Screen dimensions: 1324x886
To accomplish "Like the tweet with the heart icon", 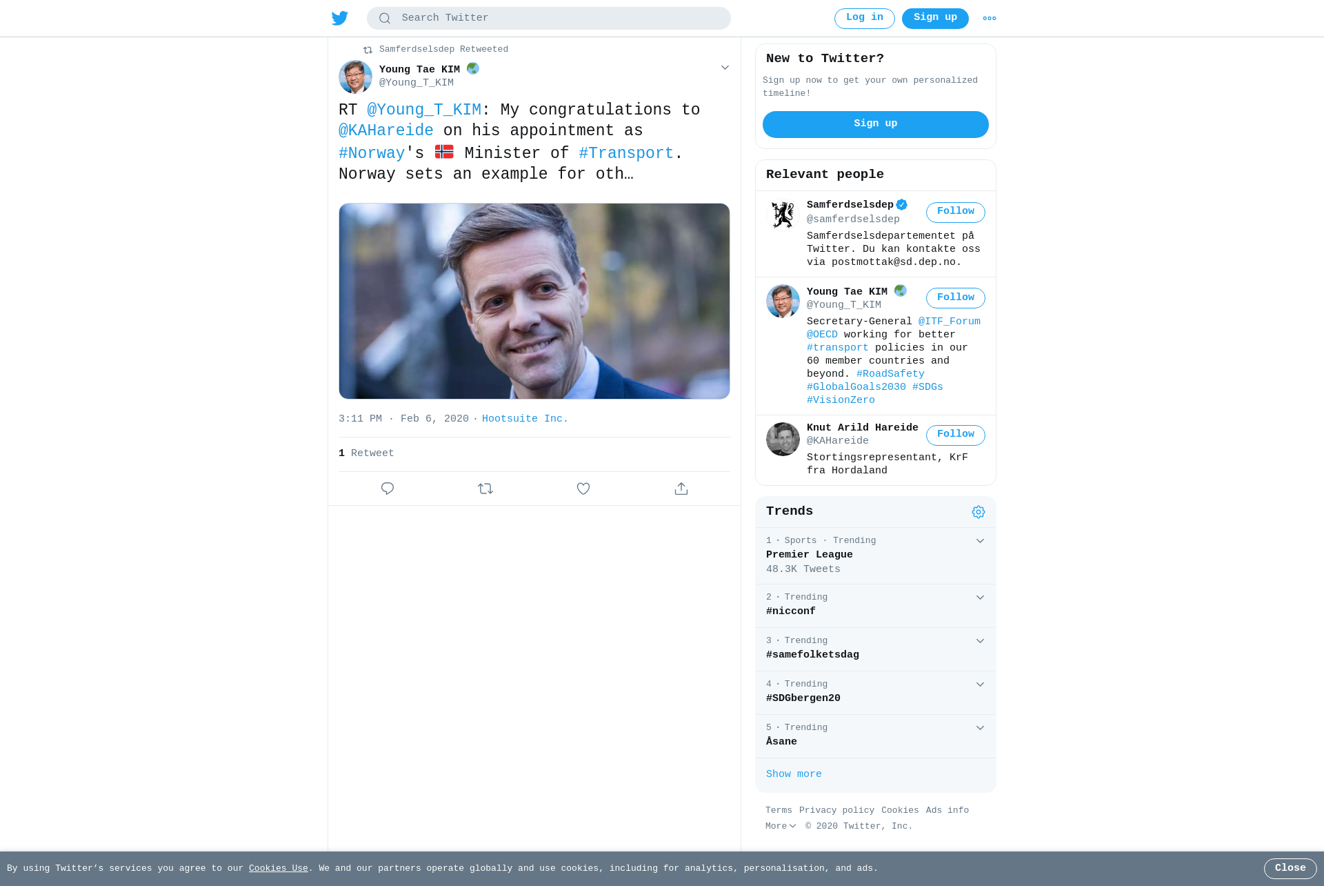I will point(583,489).
